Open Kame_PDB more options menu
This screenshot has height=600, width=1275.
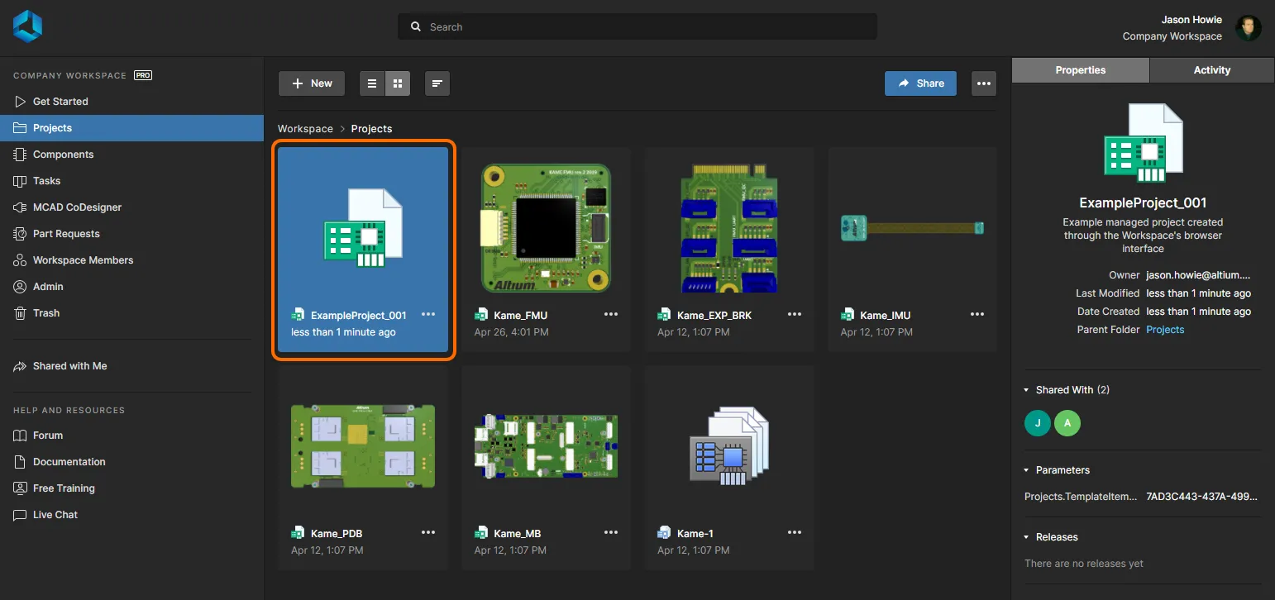click(x=428, y=532)
